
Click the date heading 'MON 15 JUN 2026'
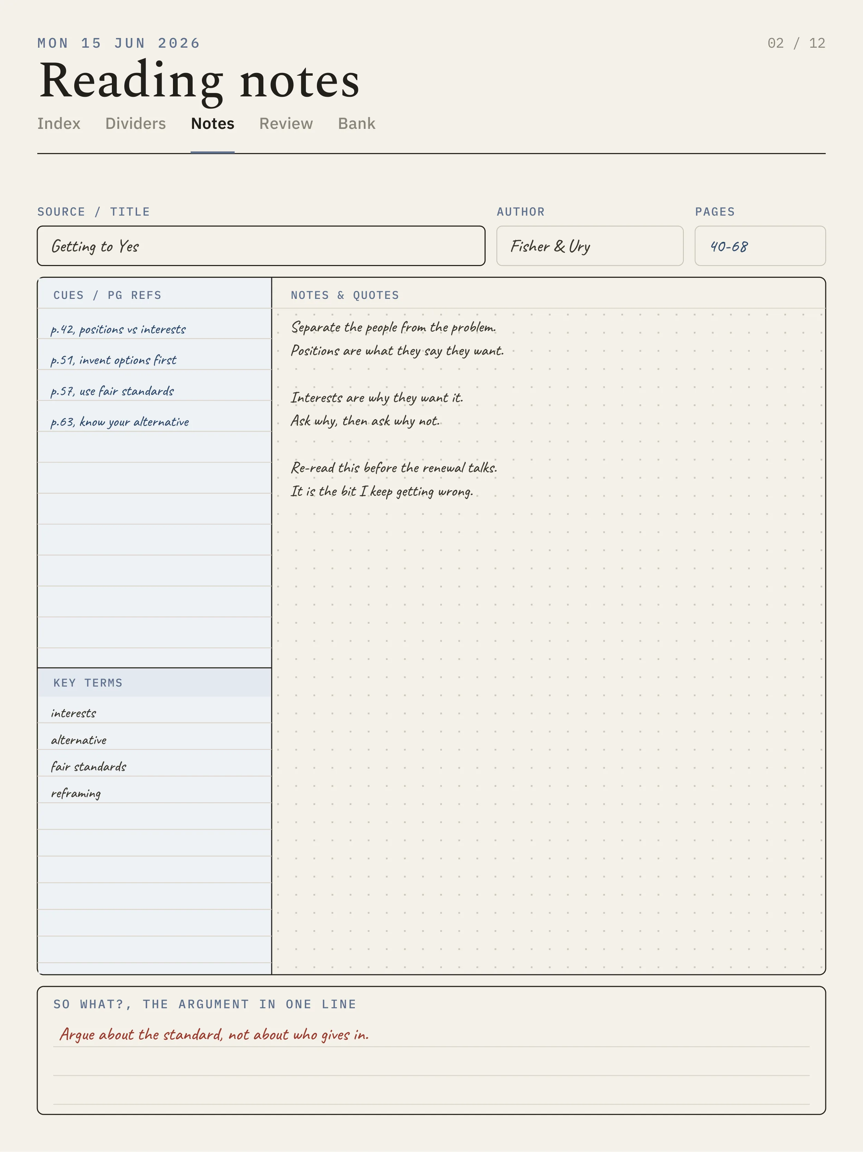(x=119, y=43)
